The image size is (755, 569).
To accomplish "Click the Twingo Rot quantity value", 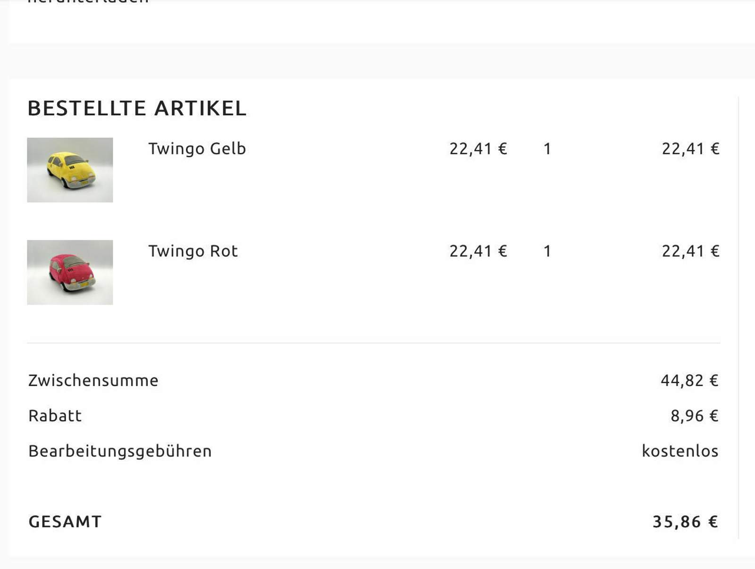I will click(547, 251).
